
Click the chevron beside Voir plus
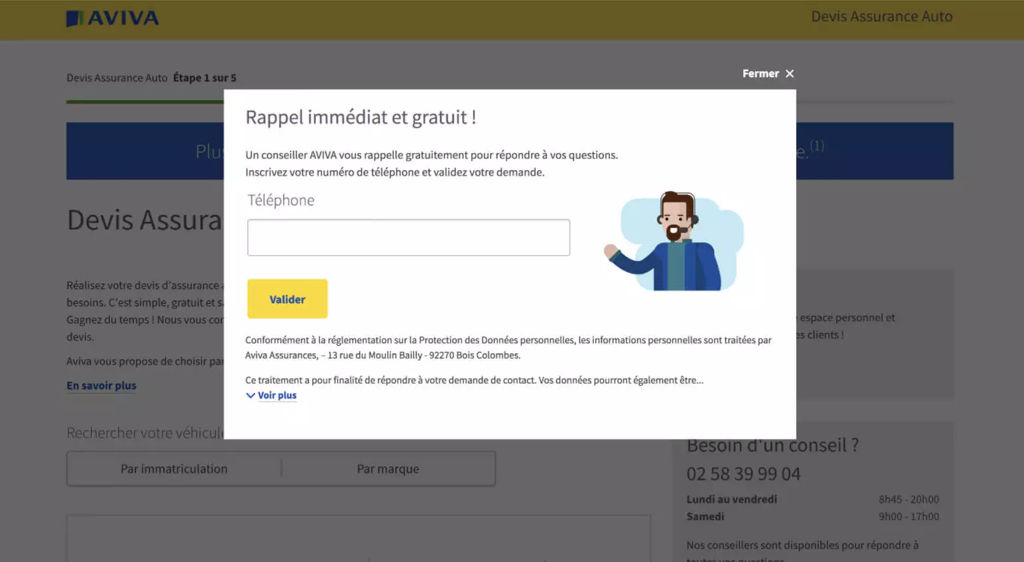pyautogui.click(x=250, y=395)
